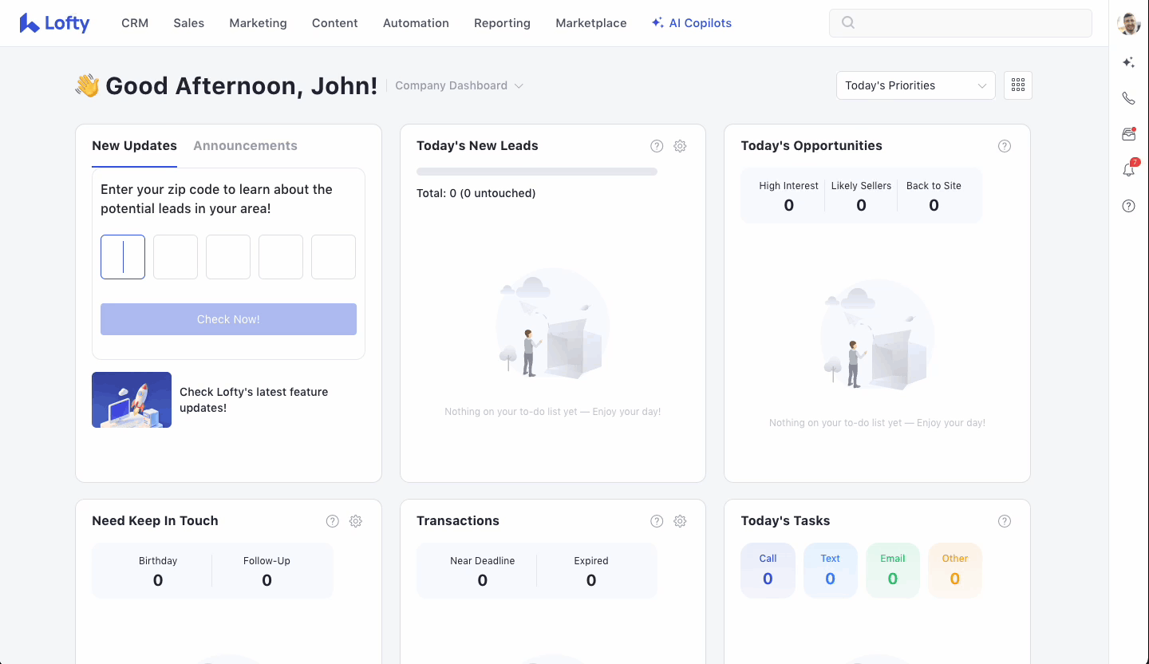Open the inbox icon in right sidebar

[x=1128, y=134]
